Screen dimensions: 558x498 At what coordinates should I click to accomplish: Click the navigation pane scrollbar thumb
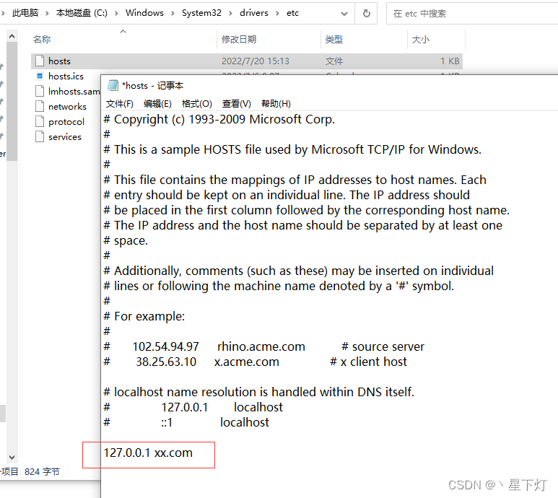click(x=12, y=101)
